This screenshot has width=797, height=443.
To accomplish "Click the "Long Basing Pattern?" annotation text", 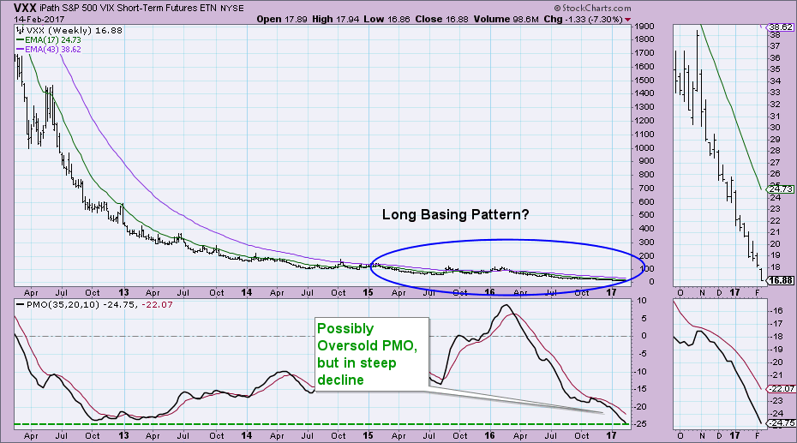I will [457, 217].
